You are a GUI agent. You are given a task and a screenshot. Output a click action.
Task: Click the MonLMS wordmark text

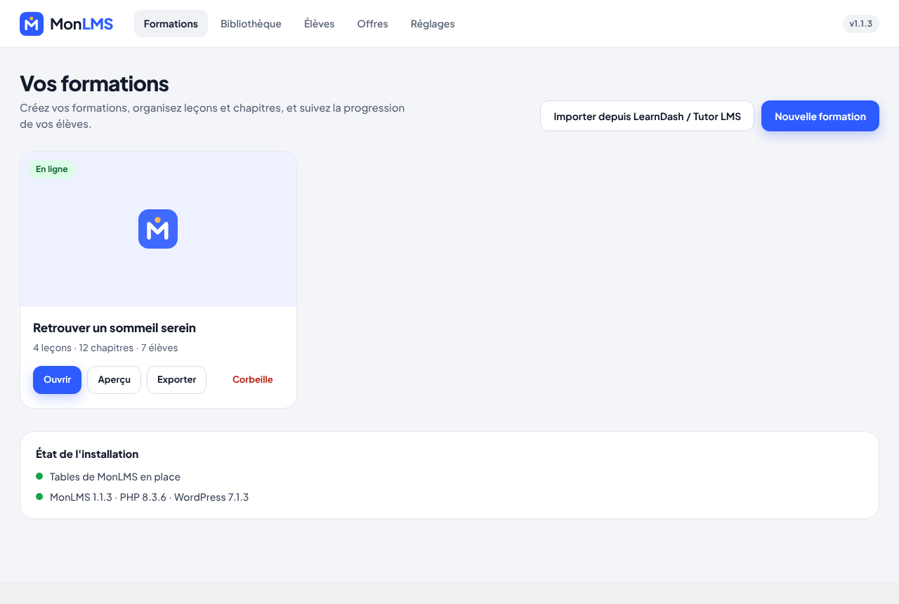[81, 24]
